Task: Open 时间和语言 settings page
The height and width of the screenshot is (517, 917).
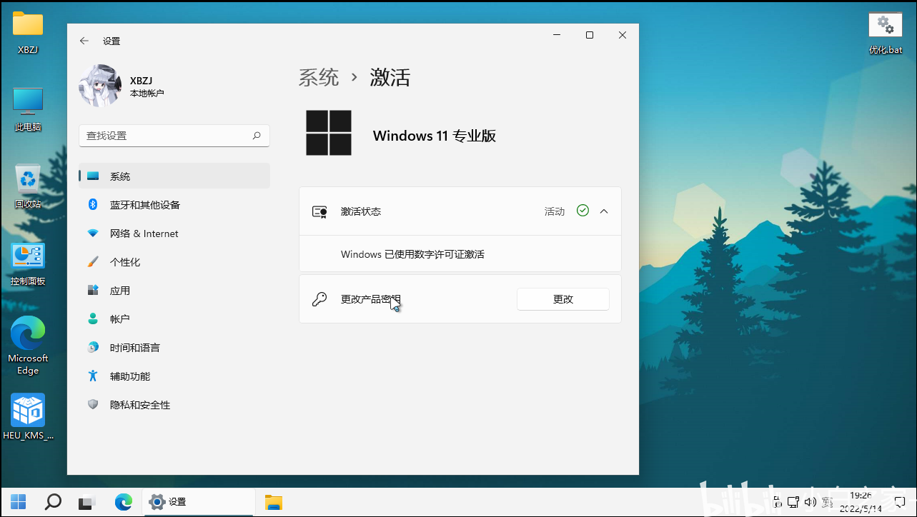Action: (174, 348)
